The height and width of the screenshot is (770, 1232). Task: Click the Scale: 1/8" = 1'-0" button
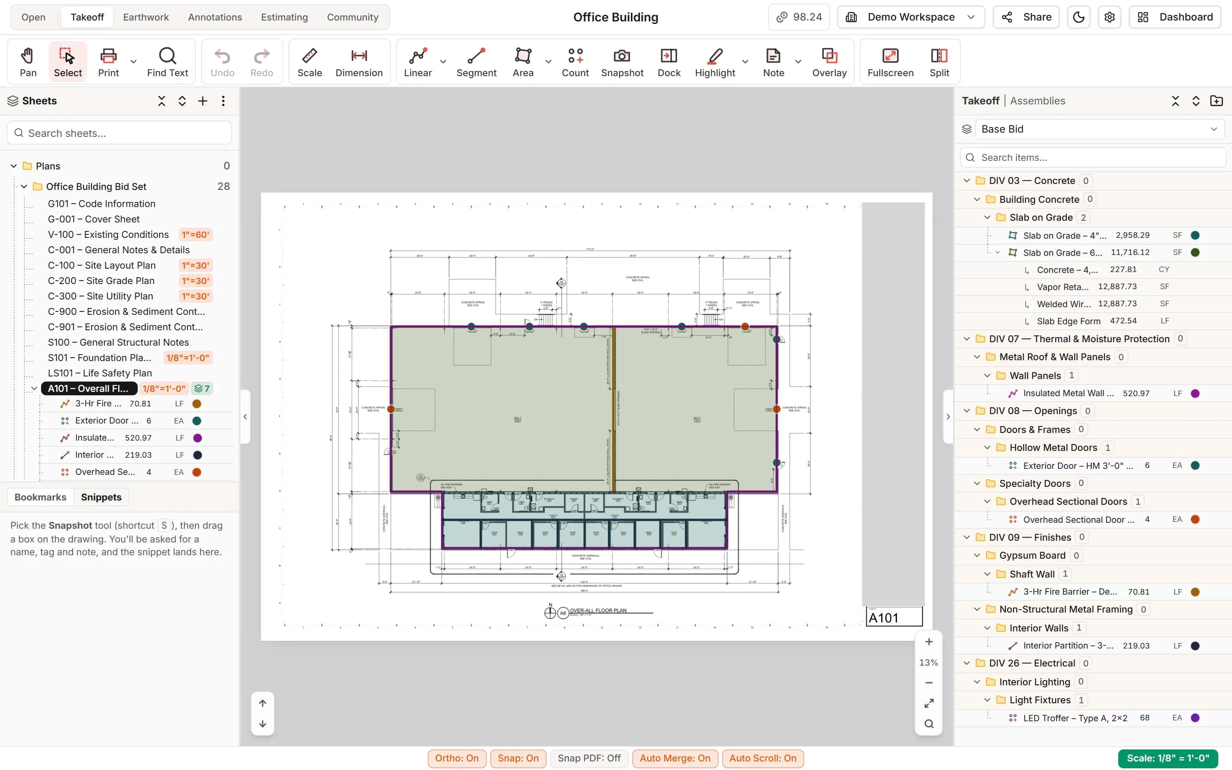click(x=1168, y=758)
